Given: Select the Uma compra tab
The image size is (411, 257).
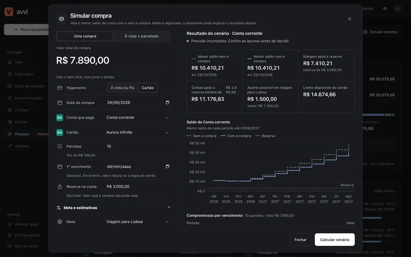Looking at the screenshot, I should [x=85, y=36].
